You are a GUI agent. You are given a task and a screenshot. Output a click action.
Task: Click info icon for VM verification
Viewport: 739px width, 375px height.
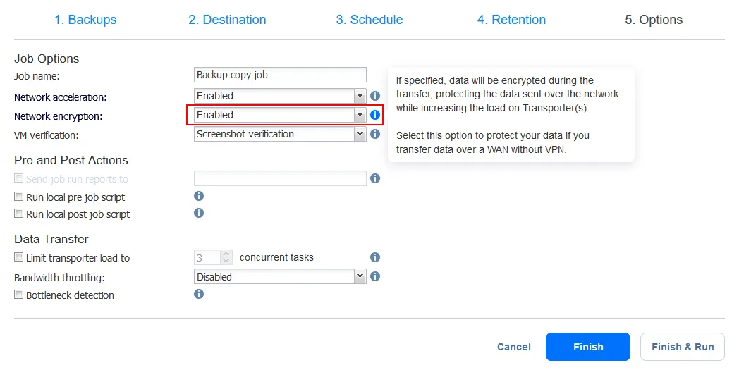click(375, 134)
